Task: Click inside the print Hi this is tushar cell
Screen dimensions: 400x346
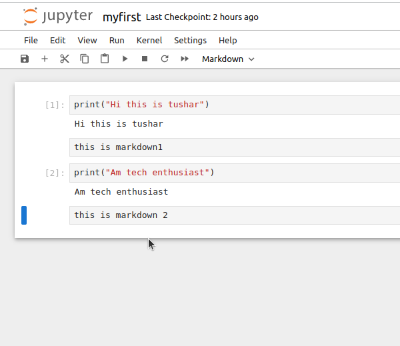Action: pyautogui.click(x=235, y=105)
